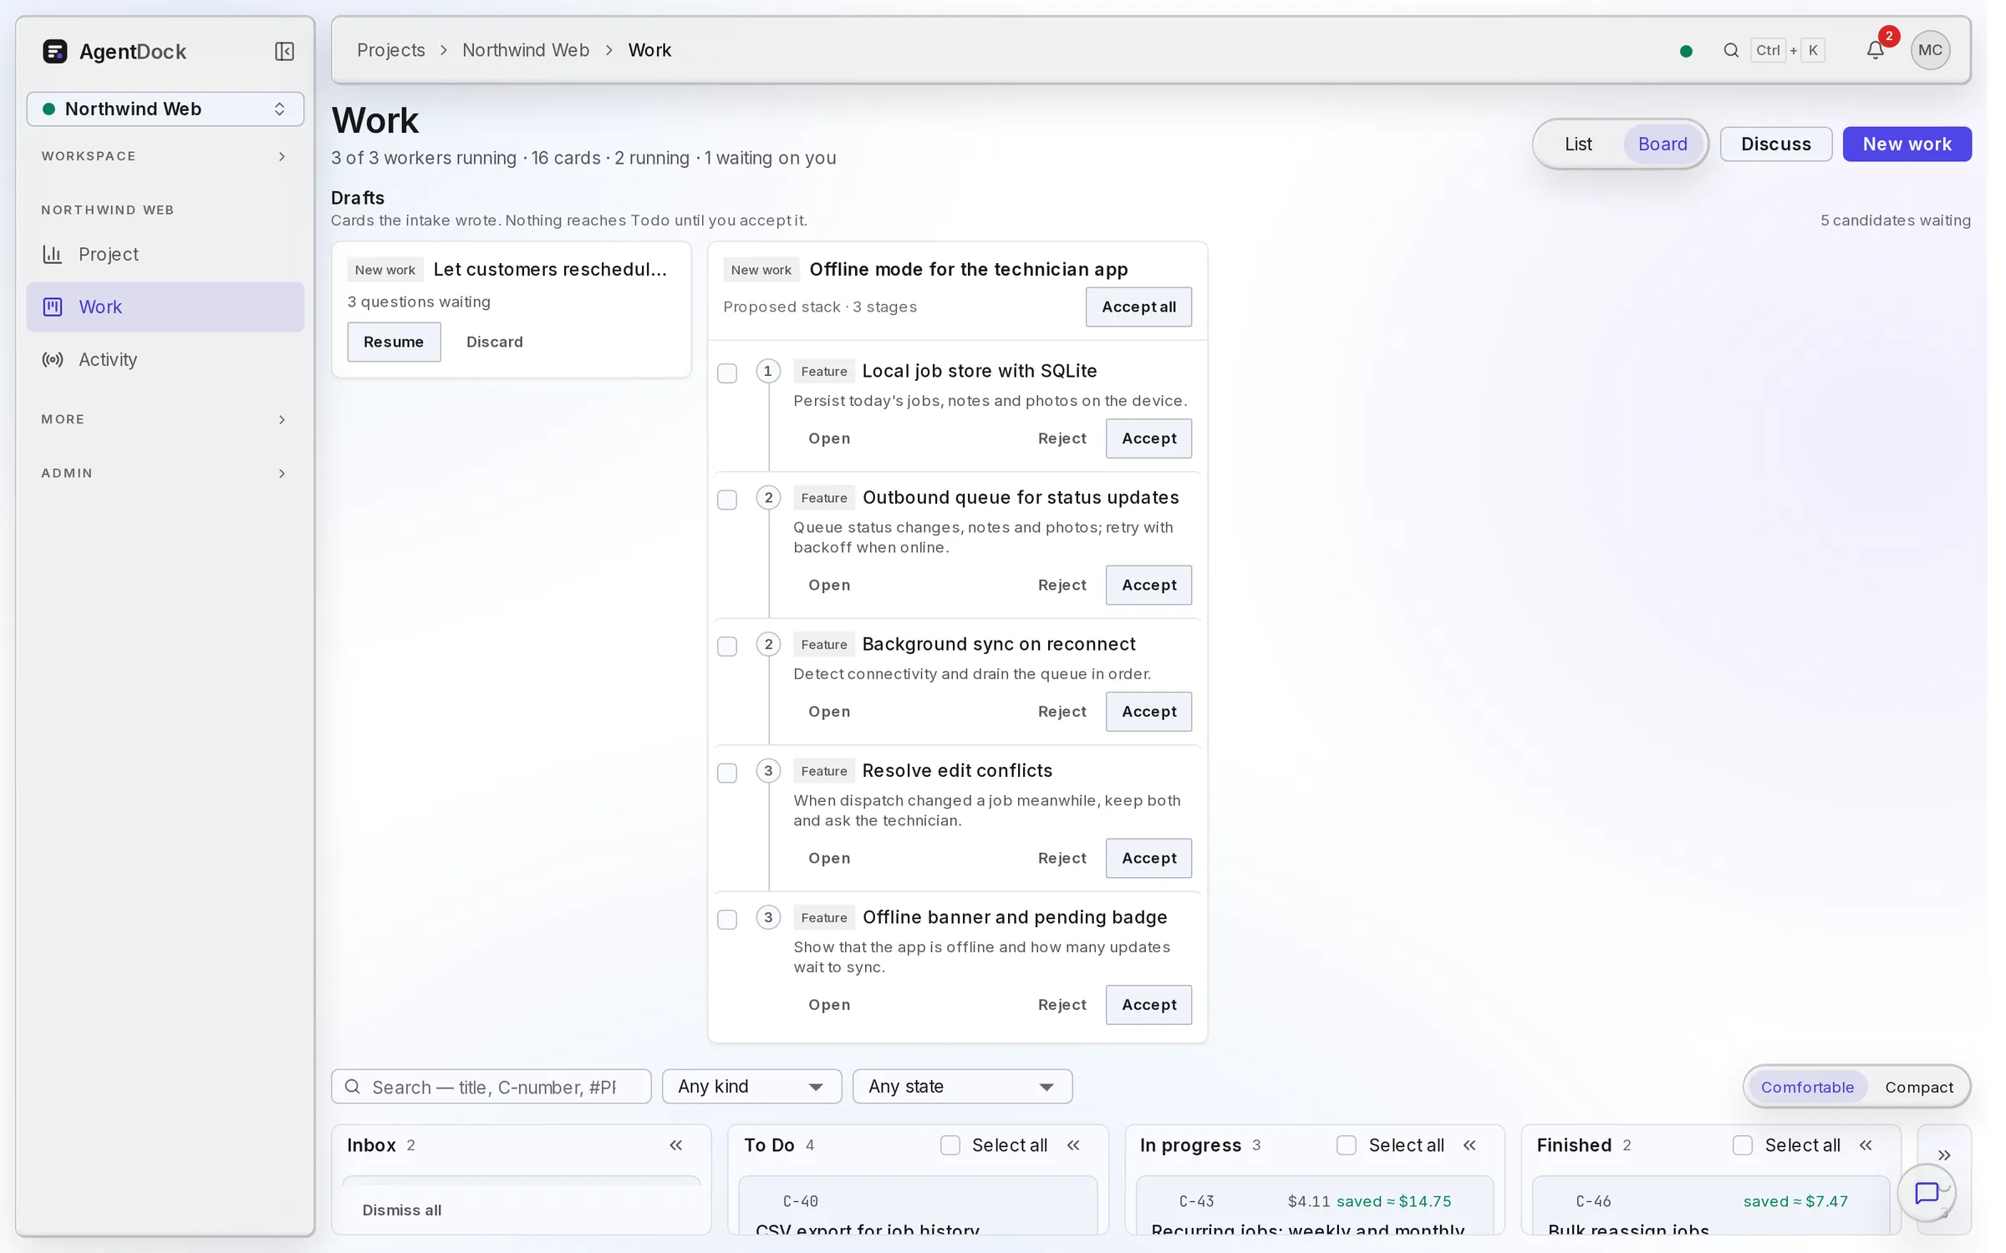Collapse the Finished column
Screen dimensions: 2006x1253
click(1866, 1145)
